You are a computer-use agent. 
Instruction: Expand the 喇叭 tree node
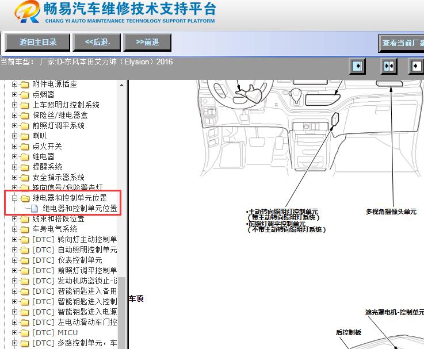pyautogui.click(x=14, y=136)
